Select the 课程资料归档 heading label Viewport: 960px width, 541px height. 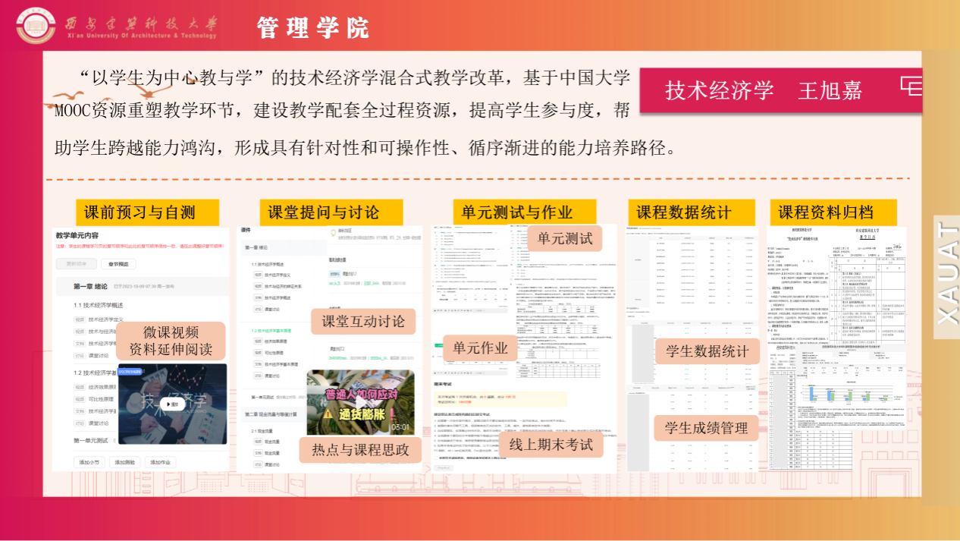833,212
